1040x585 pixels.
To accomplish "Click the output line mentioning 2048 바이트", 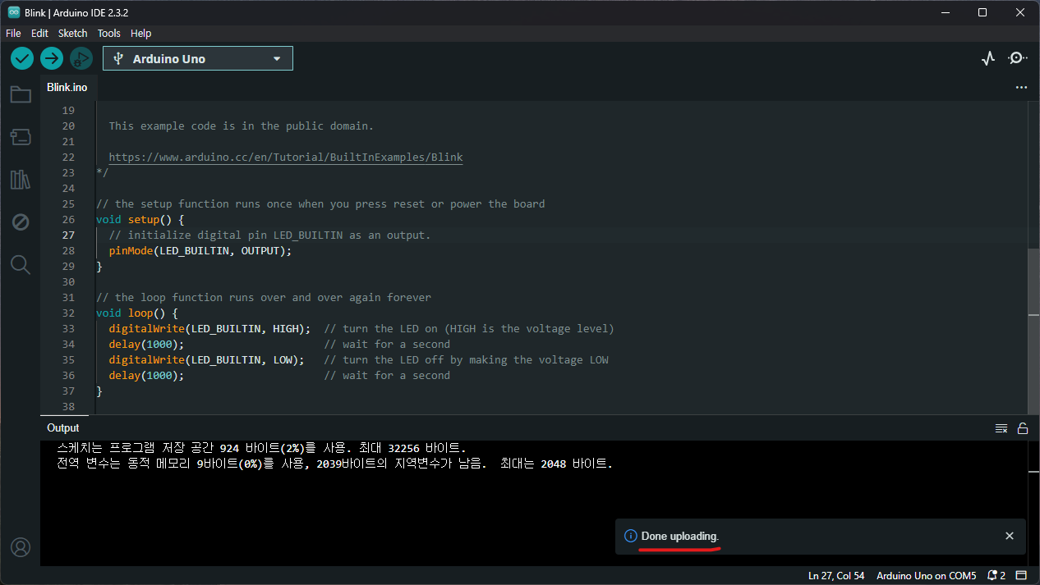I will pyautogui.click(x=335, y=464).
